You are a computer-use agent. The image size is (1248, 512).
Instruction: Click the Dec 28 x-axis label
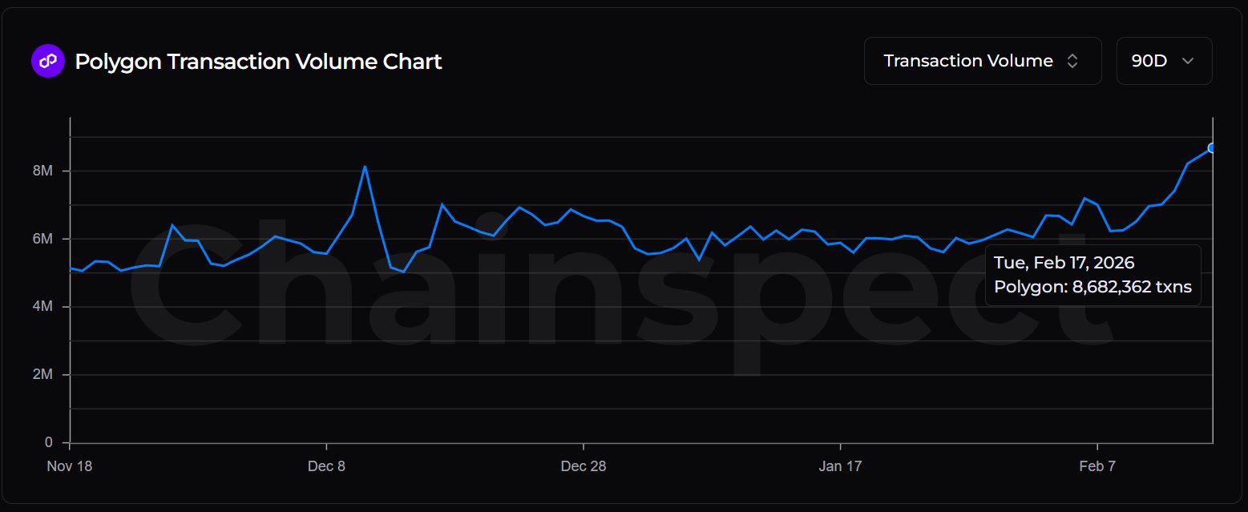pyautogui.click(x=584, y=467)
